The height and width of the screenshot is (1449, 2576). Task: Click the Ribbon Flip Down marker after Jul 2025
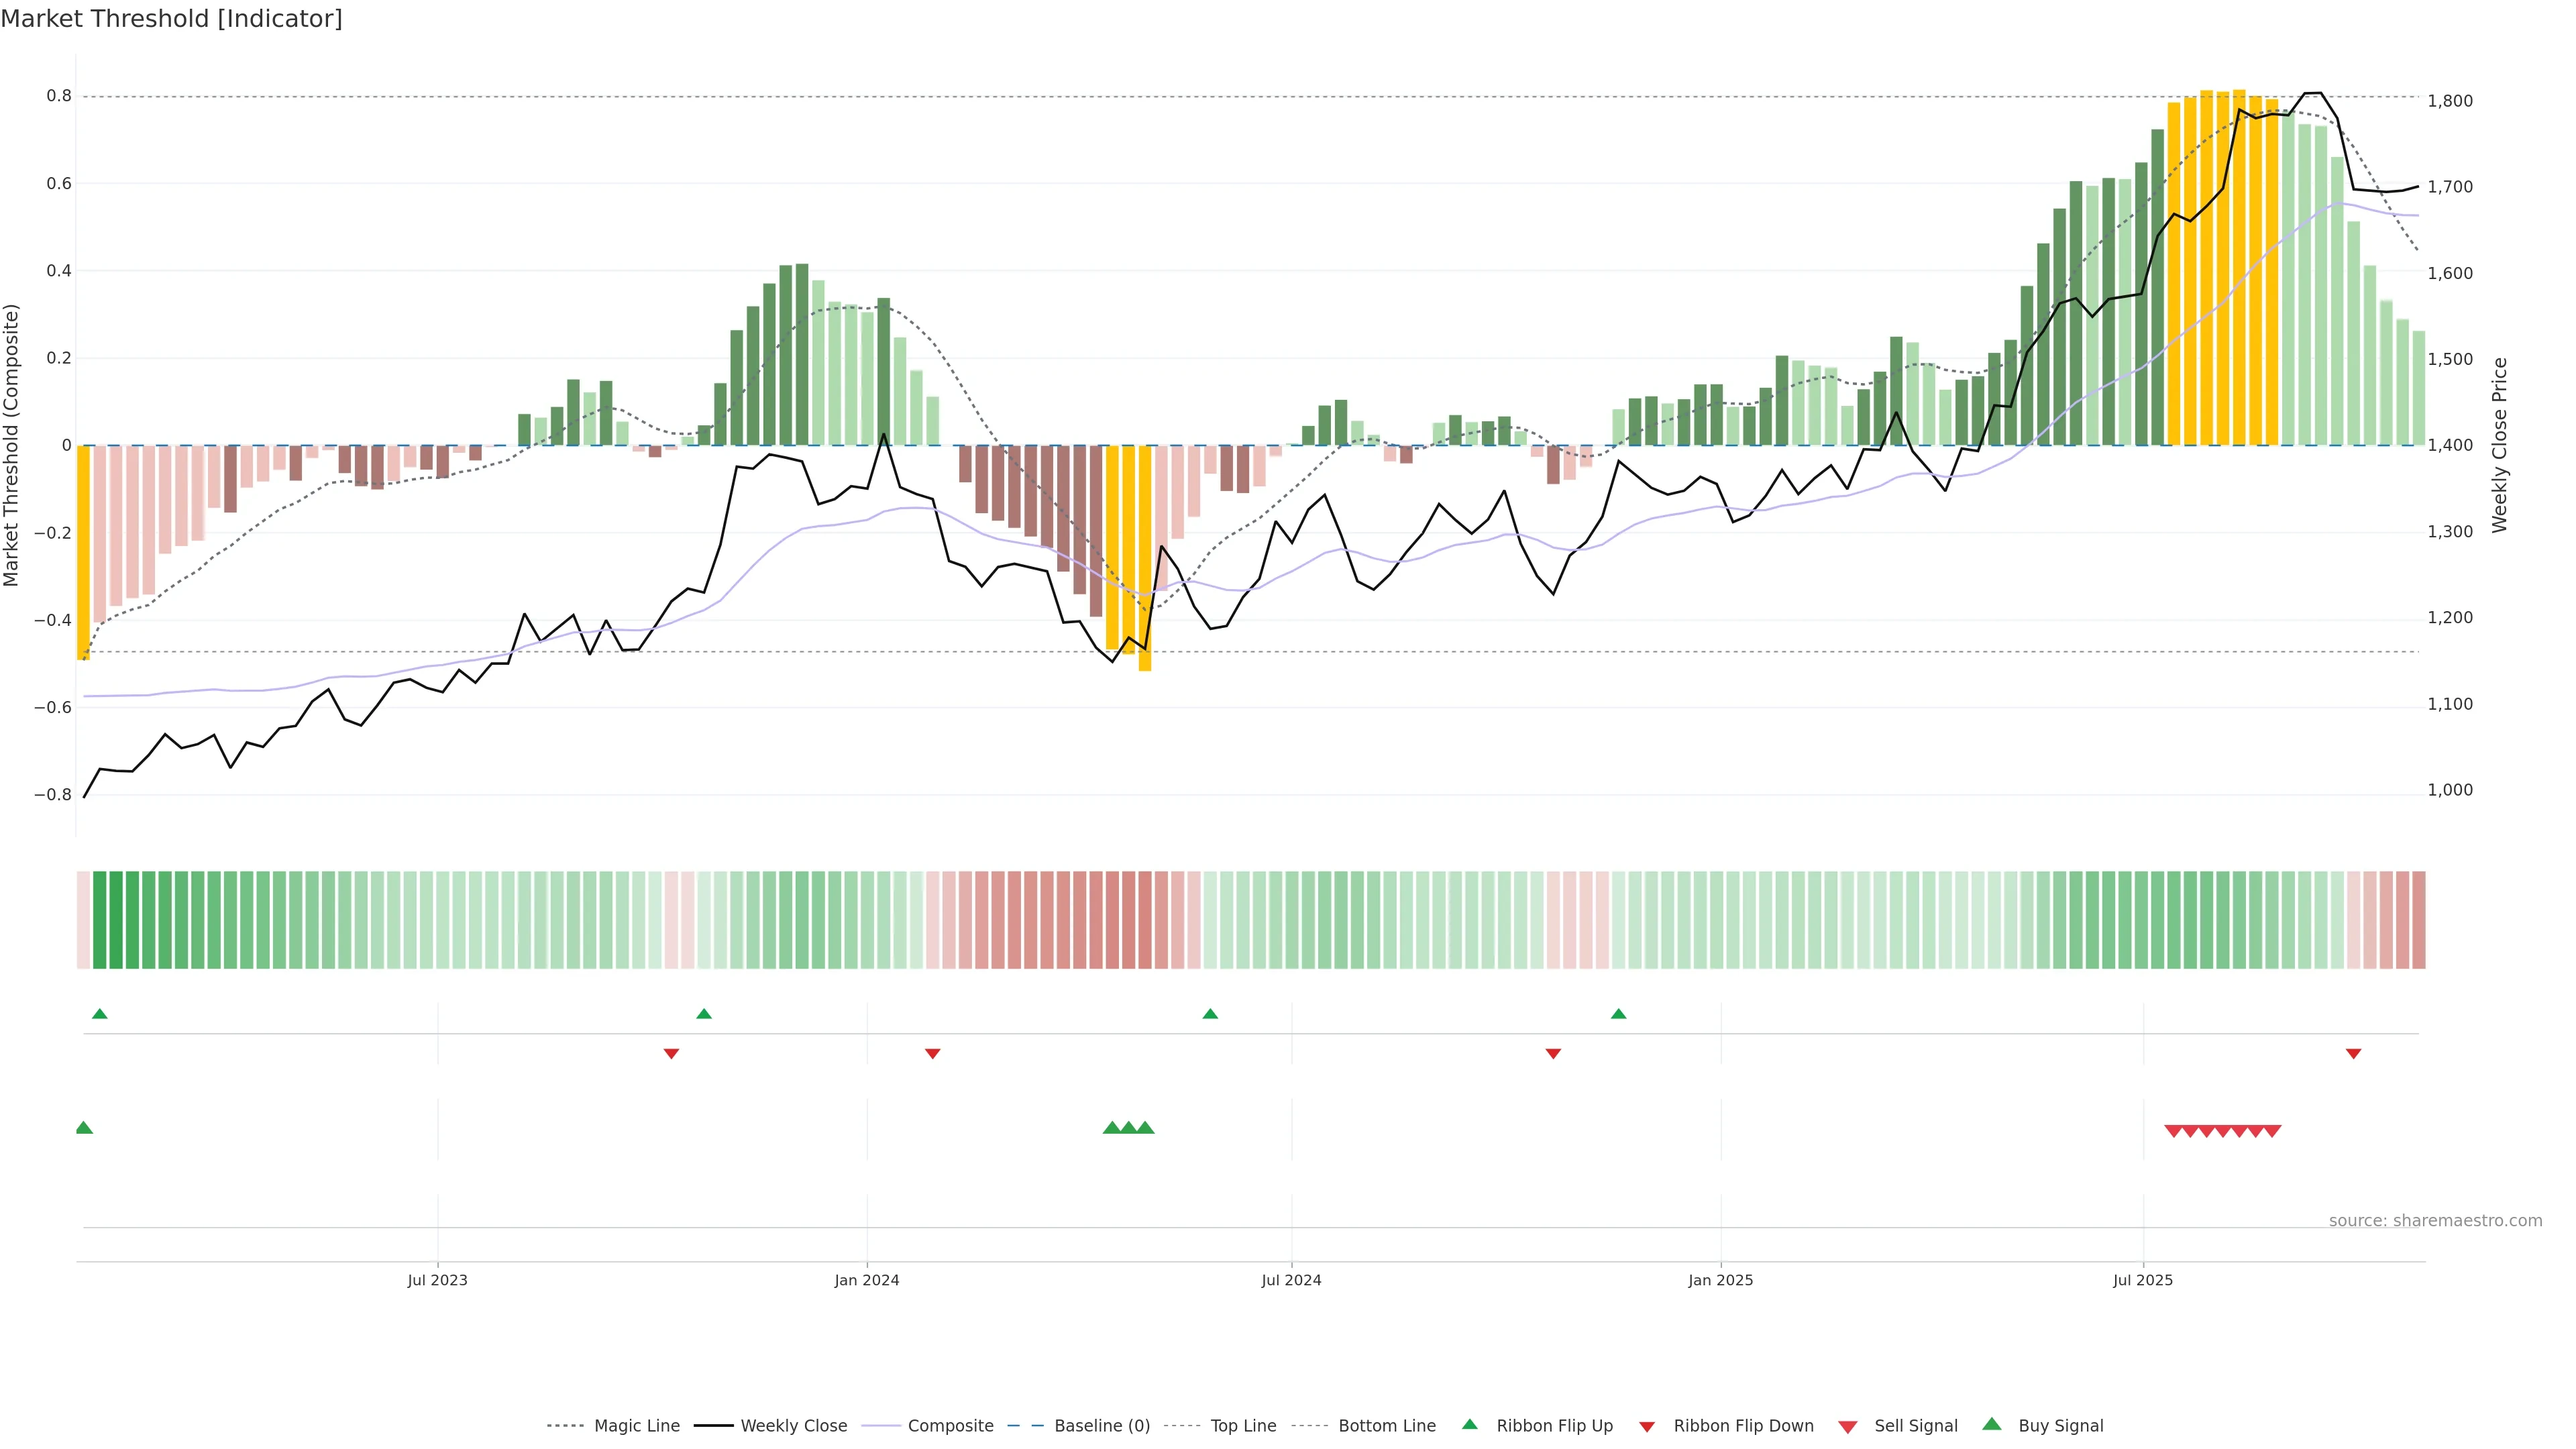coord(2353,1053)
